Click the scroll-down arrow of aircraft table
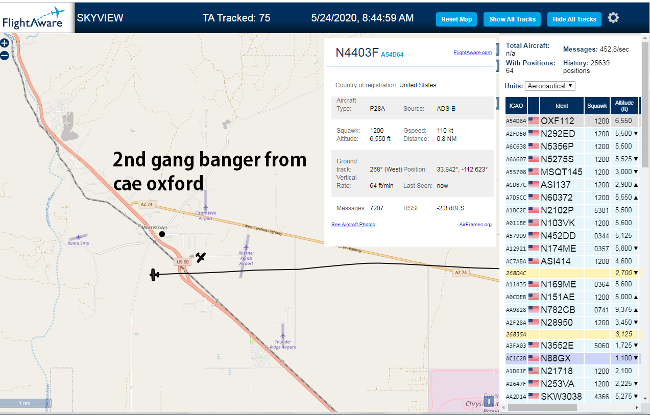Viewport: 650px width, 415px height. 645,398
